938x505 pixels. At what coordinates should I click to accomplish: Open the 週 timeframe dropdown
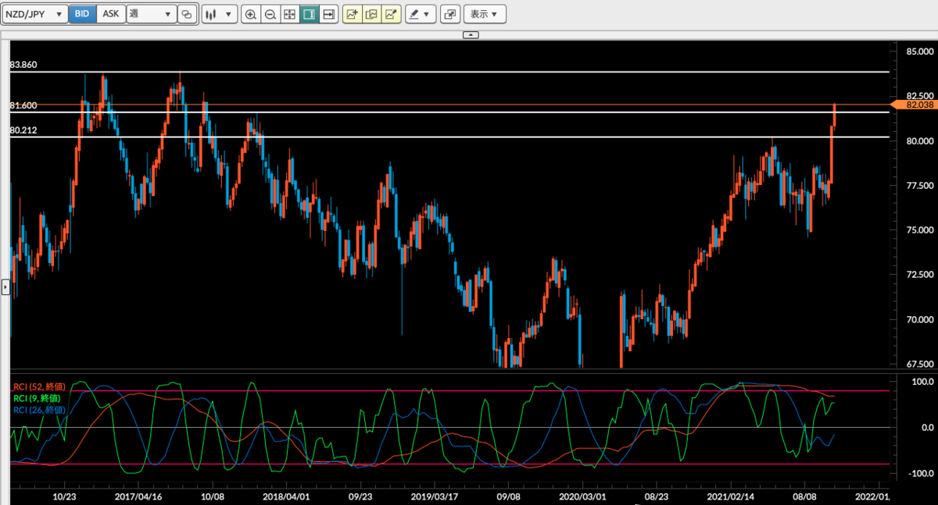tap(152, 13)
